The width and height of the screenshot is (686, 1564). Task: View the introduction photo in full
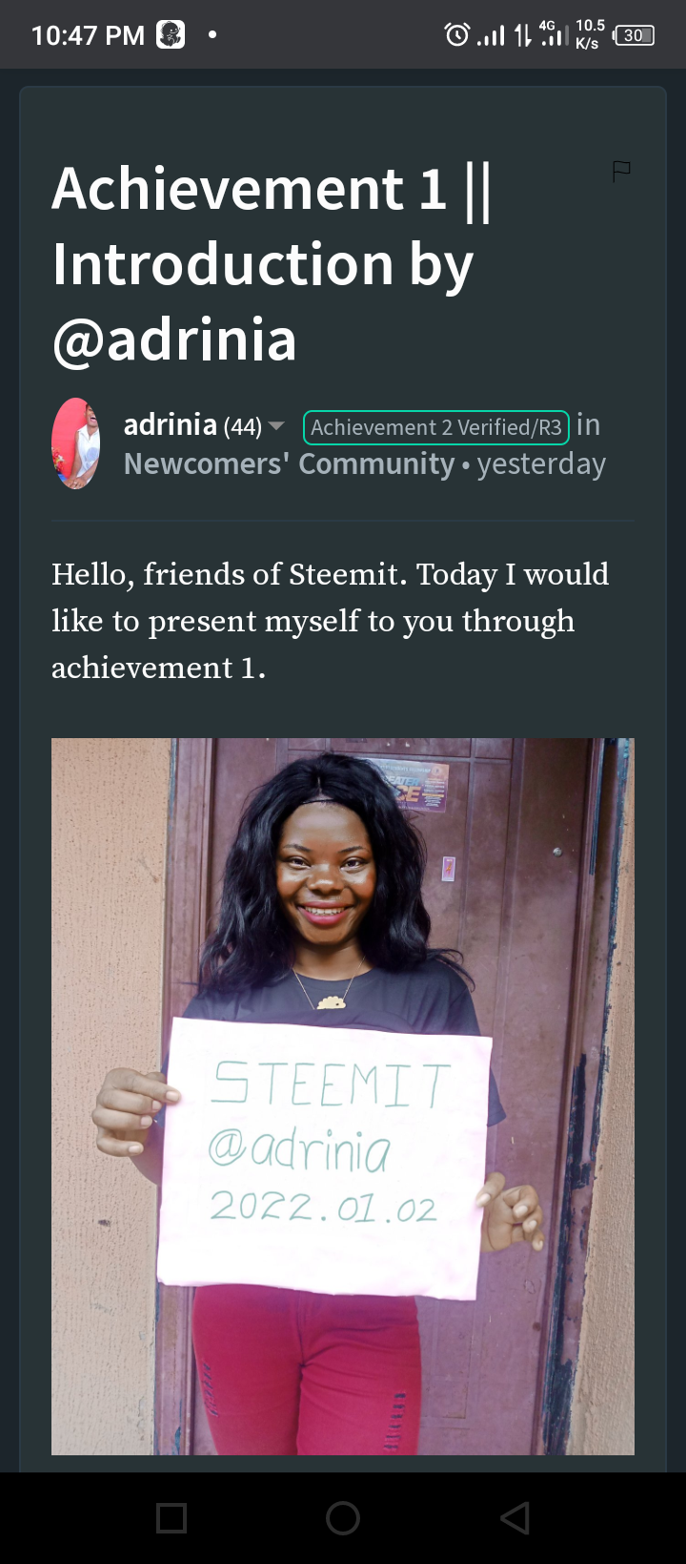click(x=343, y=1096)
